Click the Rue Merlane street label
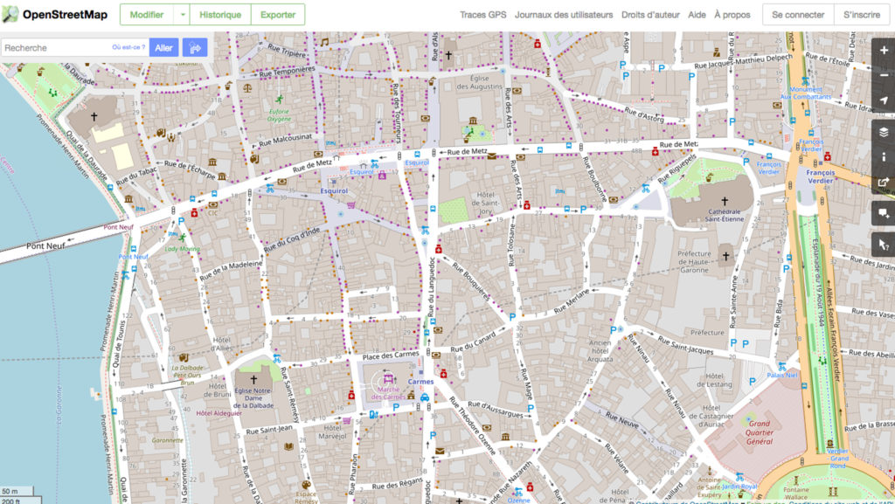Image resolution: width=895 pixels, height=504 pixels. 572,301
